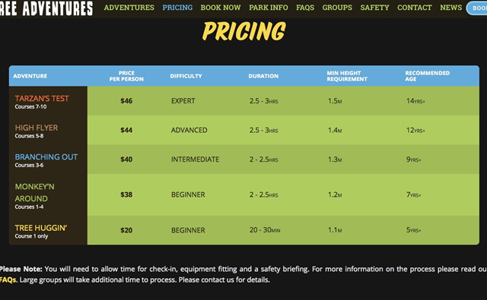This screenshot has height=300, width=487.
Task: Click the blue Book button at top right
Action: [x=477, y=8]
